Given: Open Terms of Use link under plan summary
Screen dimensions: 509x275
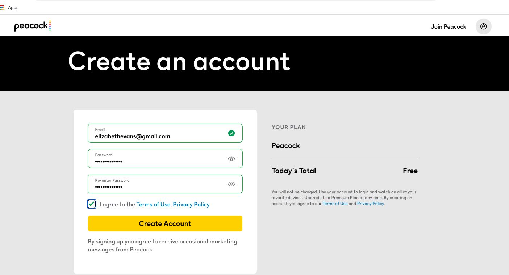Looking at the screenshot, I should click(x=335, y=204).
